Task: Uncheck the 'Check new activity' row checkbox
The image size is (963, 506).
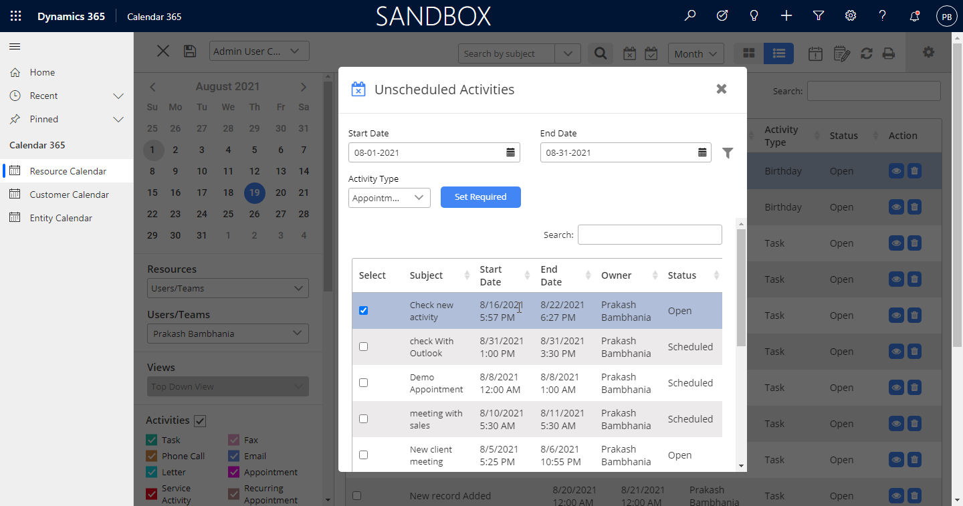Action: 364,311
